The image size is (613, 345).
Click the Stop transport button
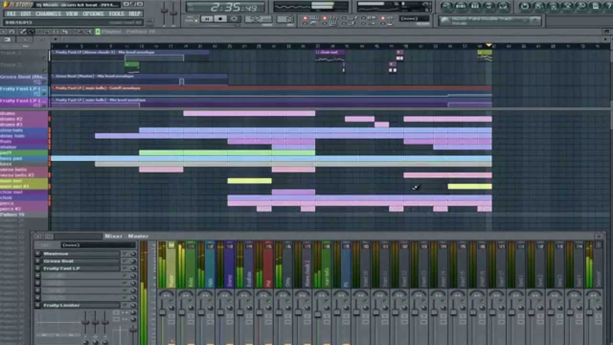click(x=220, y=19)
